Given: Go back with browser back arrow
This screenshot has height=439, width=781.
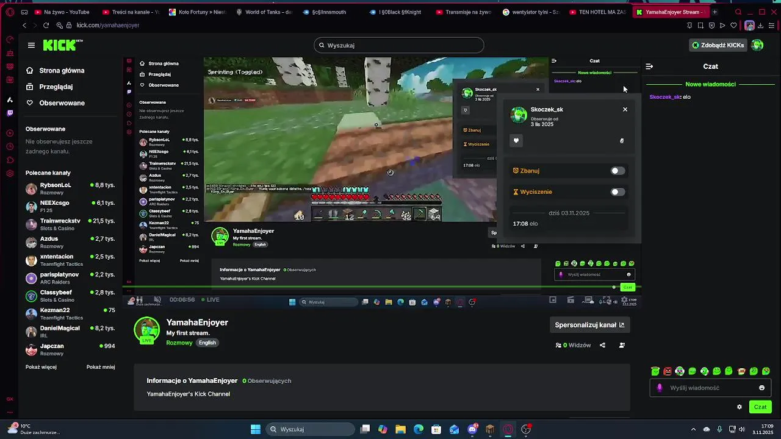Looking at the screenshot, I should 24,25.
